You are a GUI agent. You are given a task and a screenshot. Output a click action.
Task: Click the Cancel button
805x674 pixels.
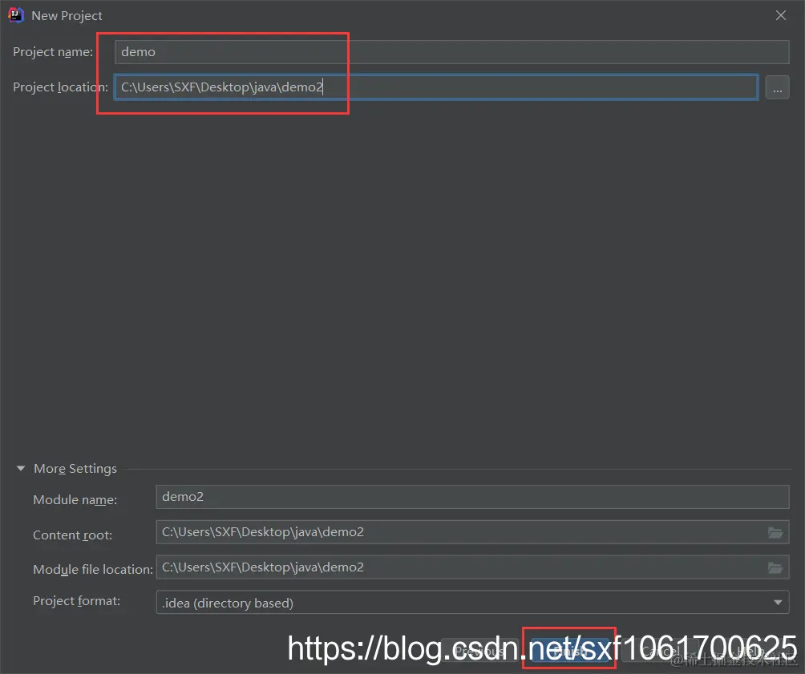[660, 651]
